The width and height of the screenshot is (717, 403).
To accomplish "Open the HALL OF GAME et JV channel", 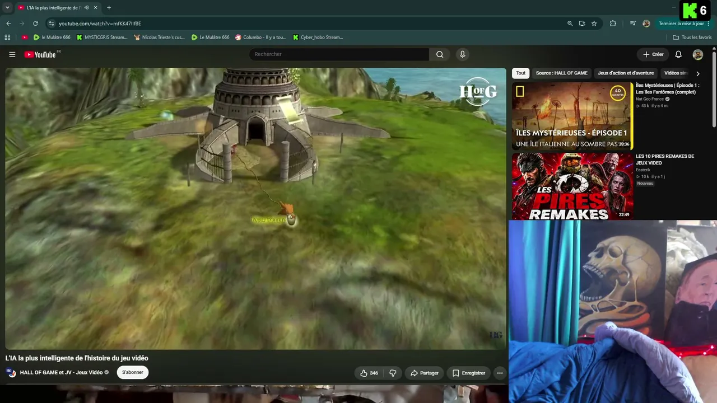I will 61,373.
